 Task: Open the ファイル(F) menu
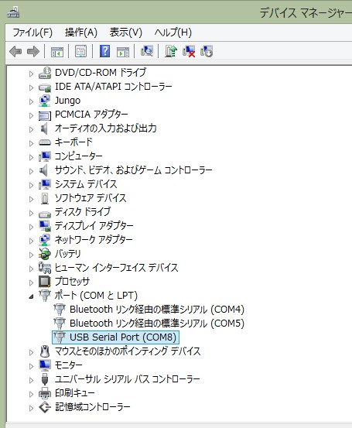(x=32, y=33)
